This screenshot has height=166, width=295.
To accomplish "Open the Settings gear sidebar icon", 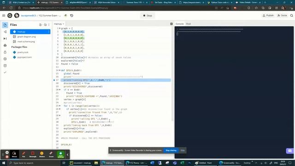I will coord(5,59).
